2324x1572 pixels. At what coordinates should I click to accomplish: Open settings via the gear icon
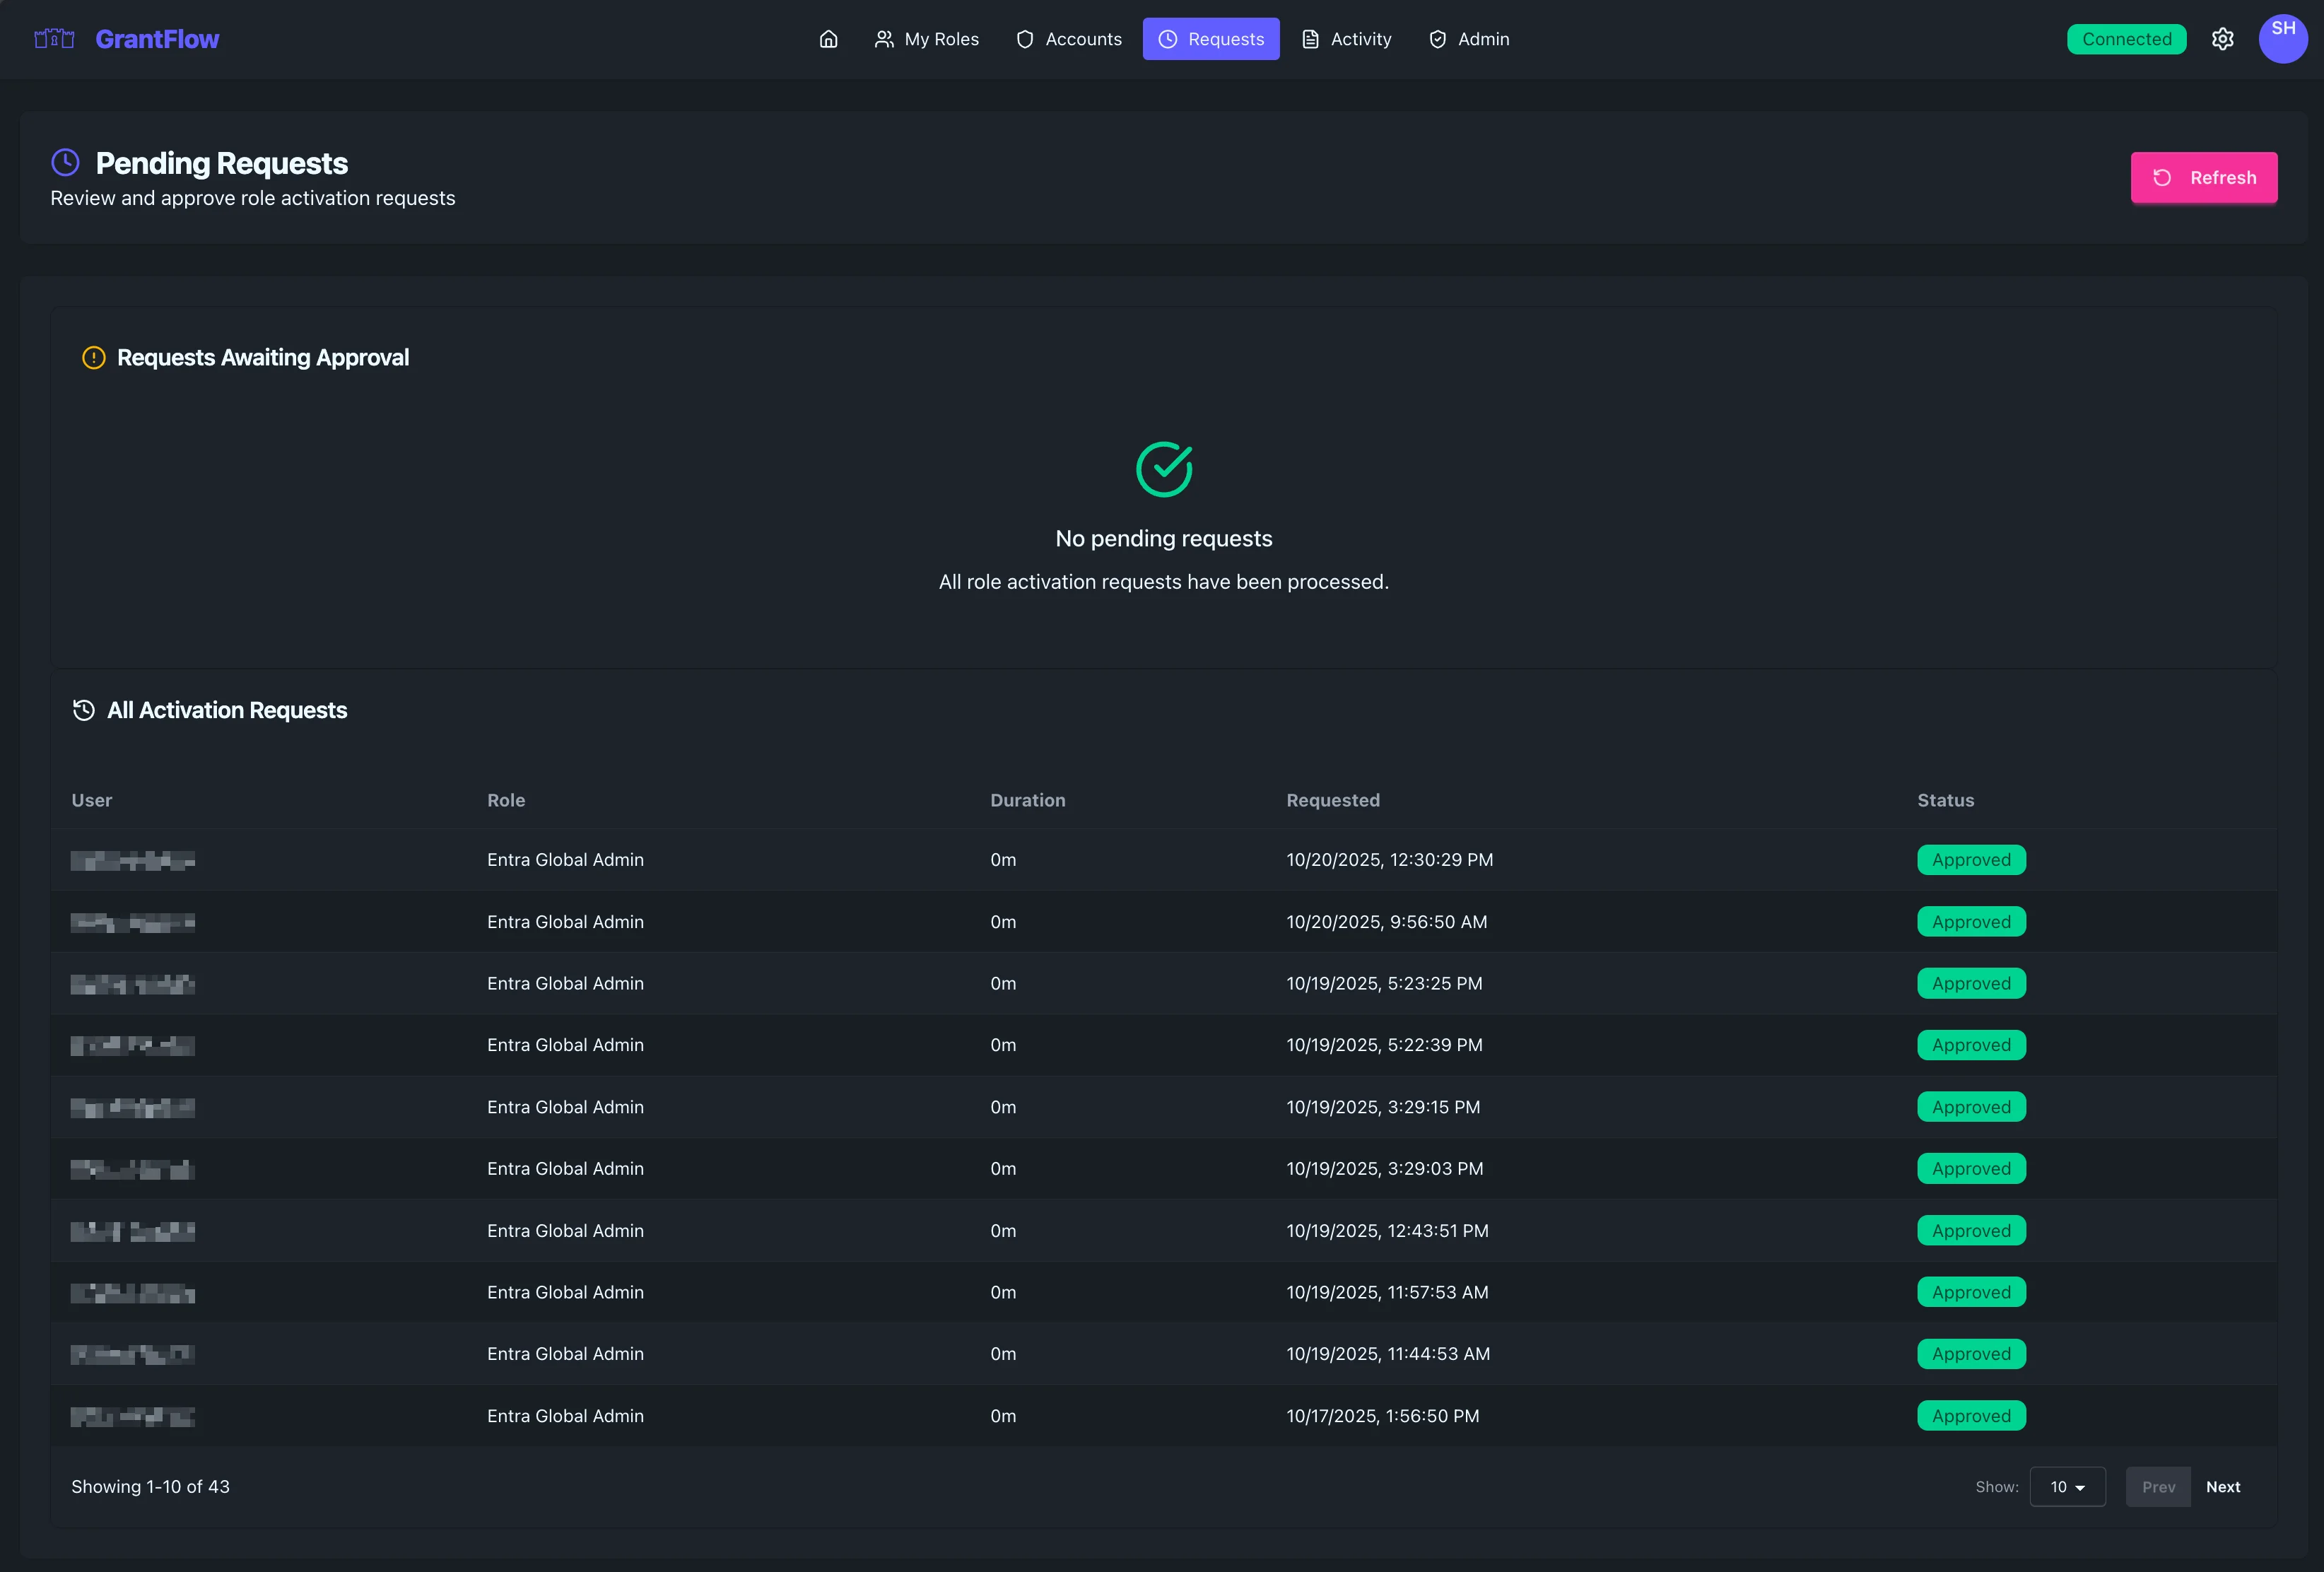click(x=2222, y=39)
